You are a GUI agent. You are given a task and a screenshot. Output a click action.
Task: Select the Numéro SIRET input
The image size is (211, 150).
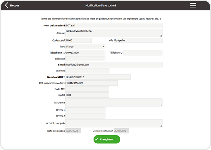tap(98, 77)
